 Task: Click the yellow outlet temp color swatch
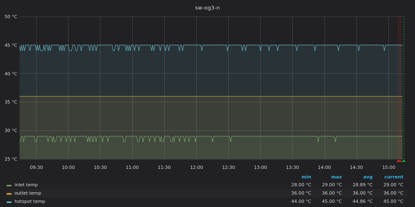coord(9,193)
